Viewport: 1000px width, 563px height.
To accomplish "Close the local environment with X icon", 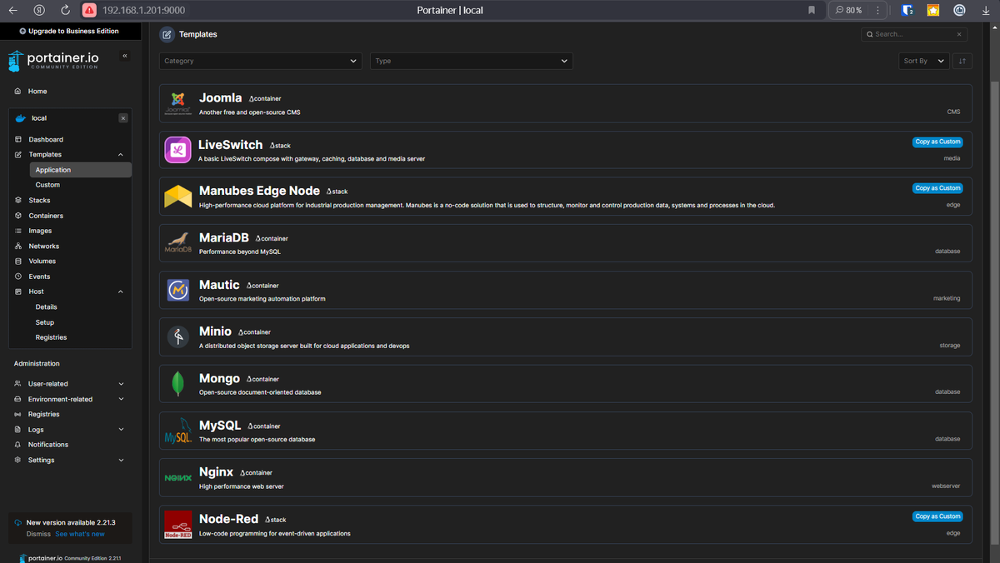I will pyautogui.click(x=123, y=118).
